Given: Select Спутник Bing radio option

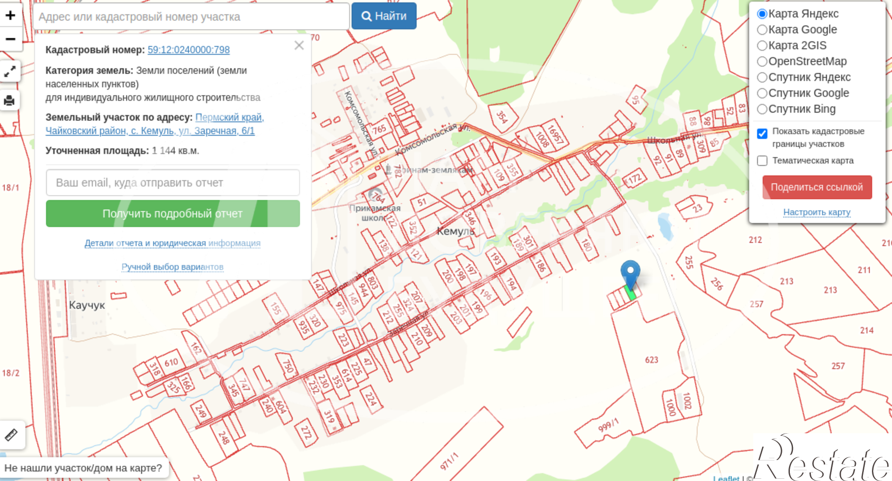Looking at the screenshot, I should click(x=762, y=109).
